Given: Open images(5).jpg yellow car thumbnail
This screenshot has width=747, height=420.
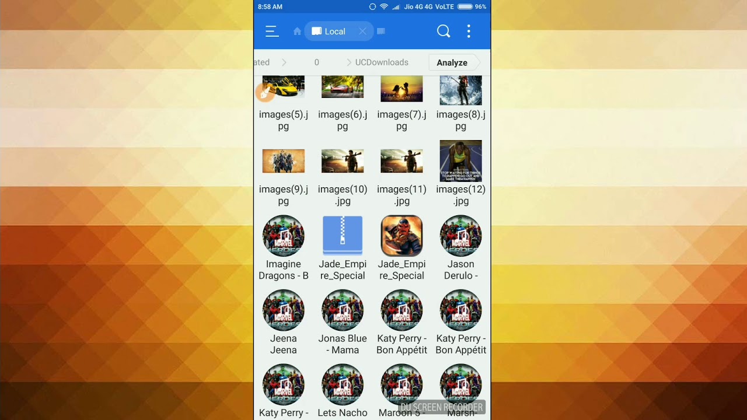Looking at the screenshot, I should pos(284,86).
